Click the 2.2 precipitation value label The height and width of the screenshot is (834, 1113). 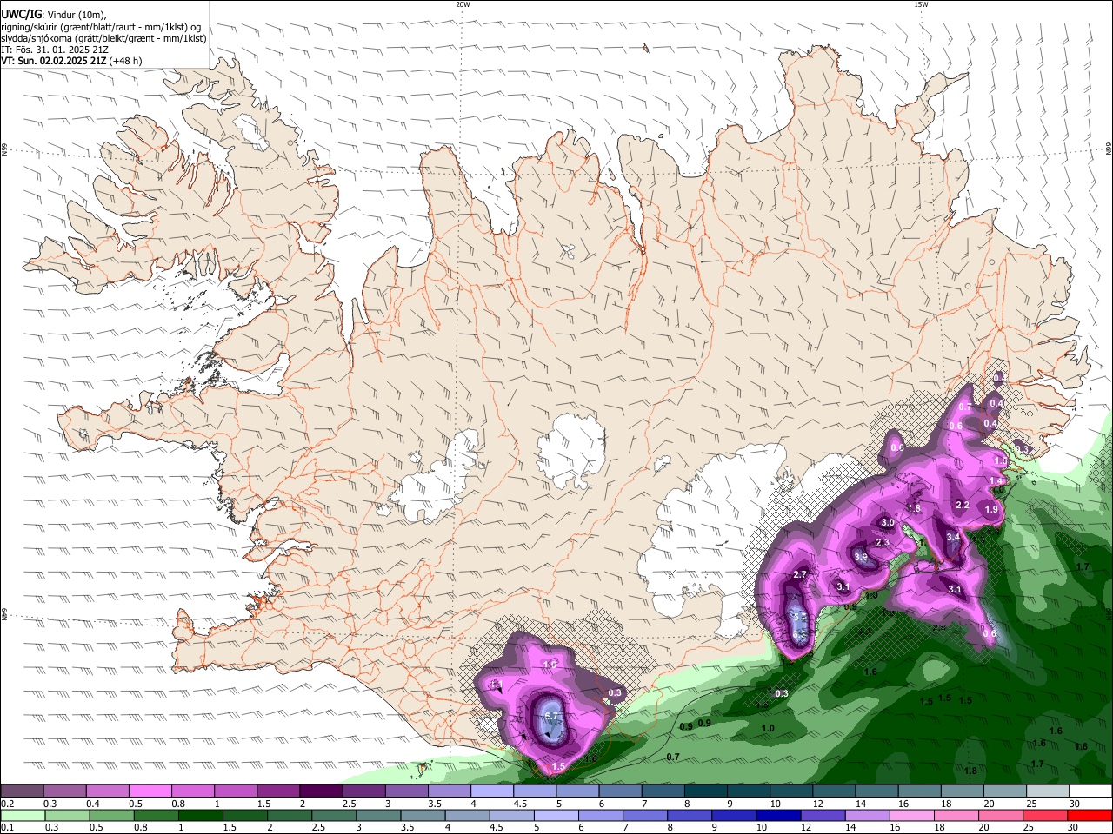tap(963, 505)
